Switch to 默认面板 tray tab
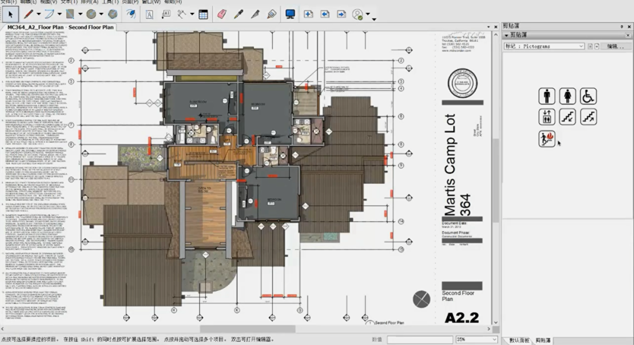The width and height of the screenshot is (634, 345). 519,340
